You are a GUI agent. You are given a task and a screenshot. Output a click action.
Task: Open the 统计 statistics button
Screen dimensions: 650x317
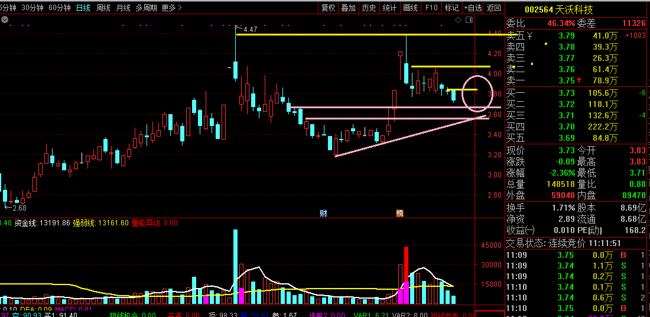[389, 8]
